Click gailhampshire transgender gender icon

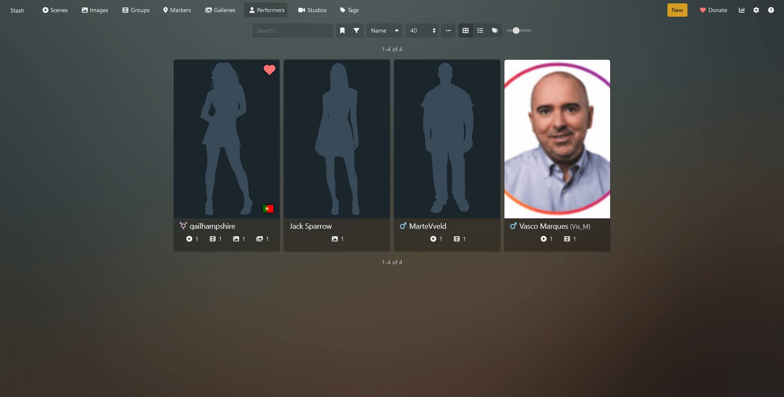183,226
